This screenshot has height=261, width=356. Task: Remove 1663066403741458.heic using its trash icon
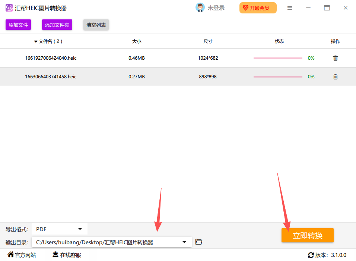(336, 77)
